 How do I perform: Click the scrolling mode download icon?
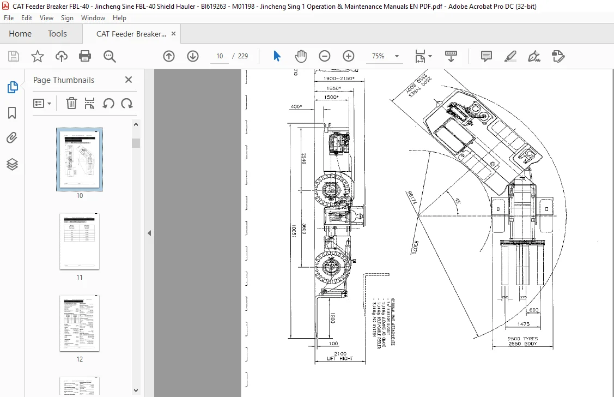(451, 56)
